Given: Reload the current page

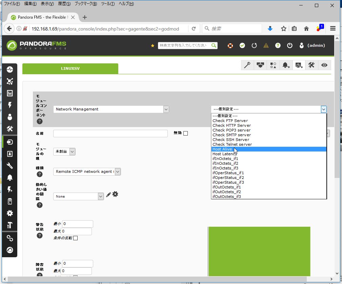Looking at the screenshot, I should click(x=194, y=28).
